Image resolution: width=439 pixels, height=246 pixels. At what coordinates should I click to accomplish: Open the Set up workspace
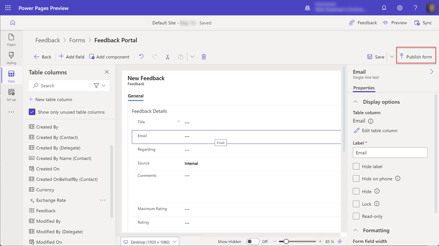[x=11, y=95]
